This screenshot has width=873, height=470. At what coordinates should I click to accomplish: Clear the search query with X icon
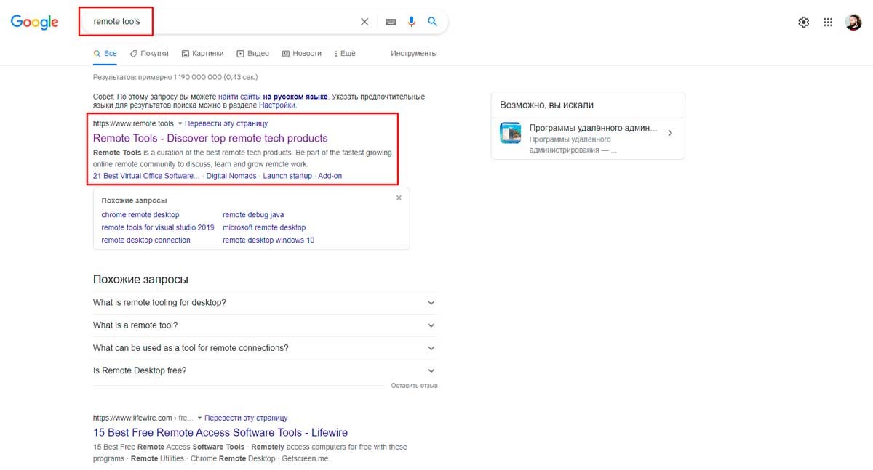coord(364,22)
